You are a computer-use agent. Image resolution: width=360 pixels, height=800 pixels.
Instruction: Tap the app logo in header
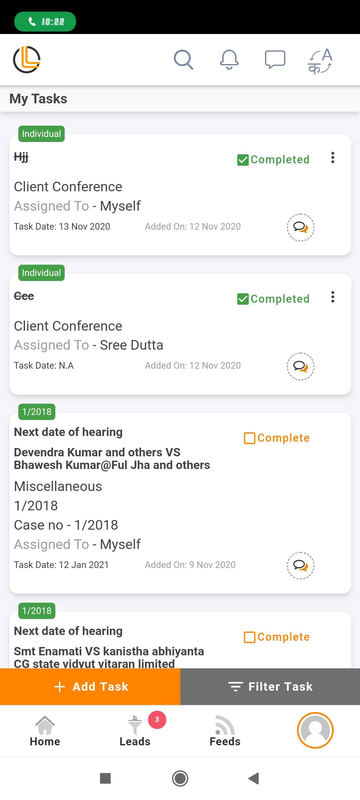point(27,60)
